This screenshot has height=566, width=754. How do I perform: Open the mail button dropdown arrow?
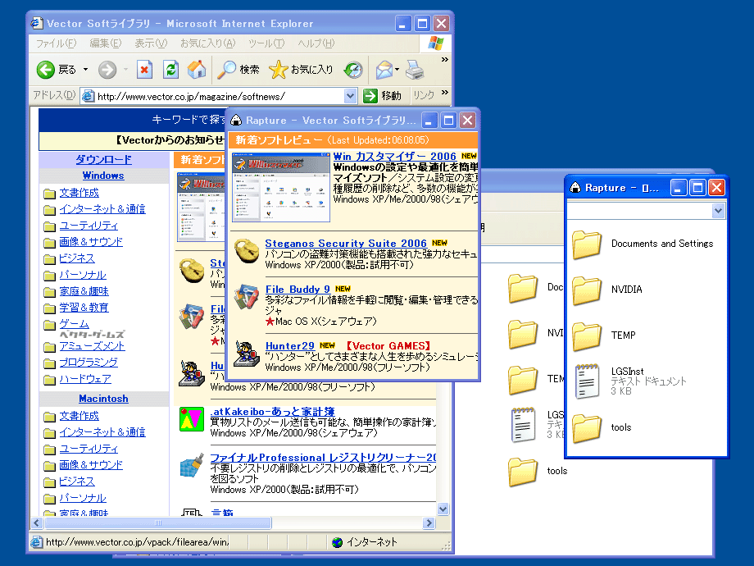point(397,70)
